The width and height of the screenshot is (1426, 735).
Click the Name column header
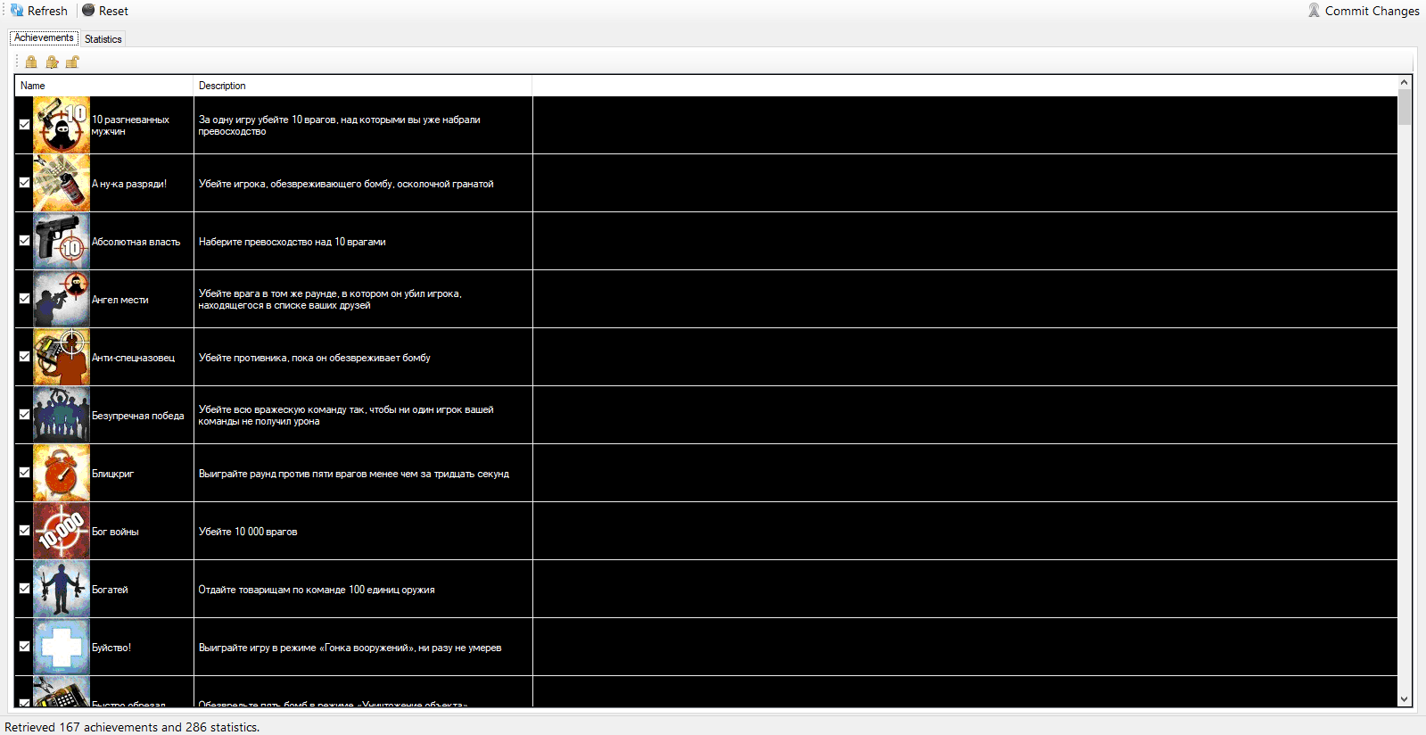pyautogui.click(x=103, y=86)
